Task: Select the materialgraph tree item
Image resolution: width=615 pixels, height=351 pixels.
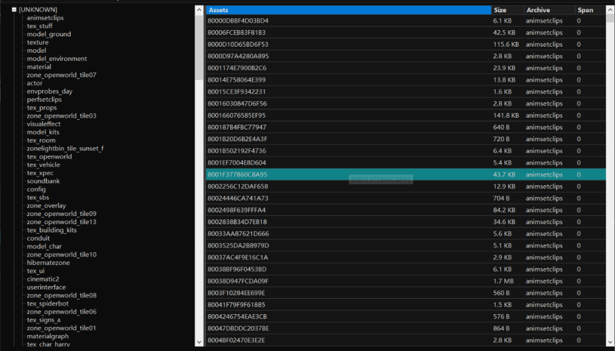Action: click(x=48, y=336)
